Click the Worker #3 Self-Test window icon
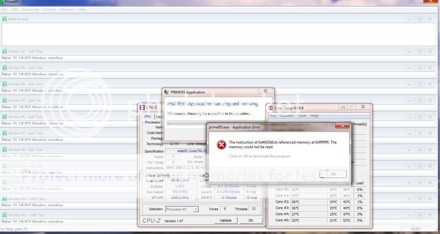This screenshot has width=440, height=234. (4, 68)
